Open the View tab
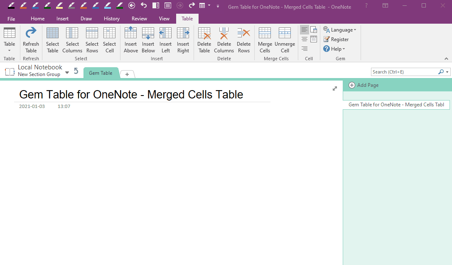The width and height of the screenshot is (452, 265). (164, 19)
